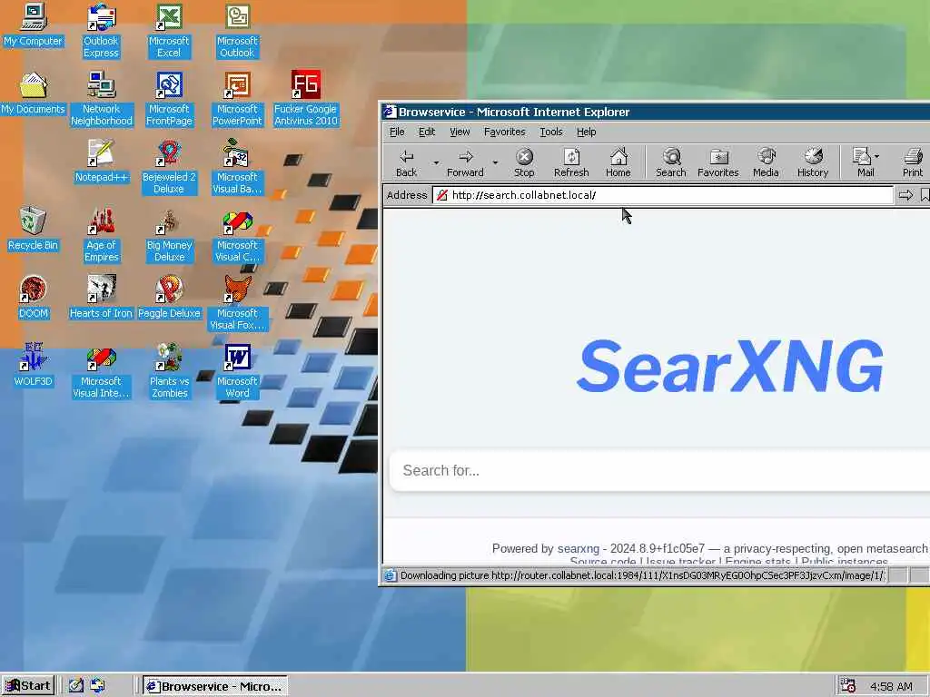The width and height of the screenshot is (930, 697).
Task: Open Forward history dropdown arrow
Action: point(495,162)
